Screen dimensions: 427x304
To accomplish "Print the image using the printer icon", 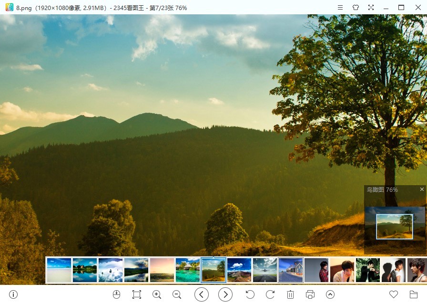I will pyautogui.click(x=310, y=294).
